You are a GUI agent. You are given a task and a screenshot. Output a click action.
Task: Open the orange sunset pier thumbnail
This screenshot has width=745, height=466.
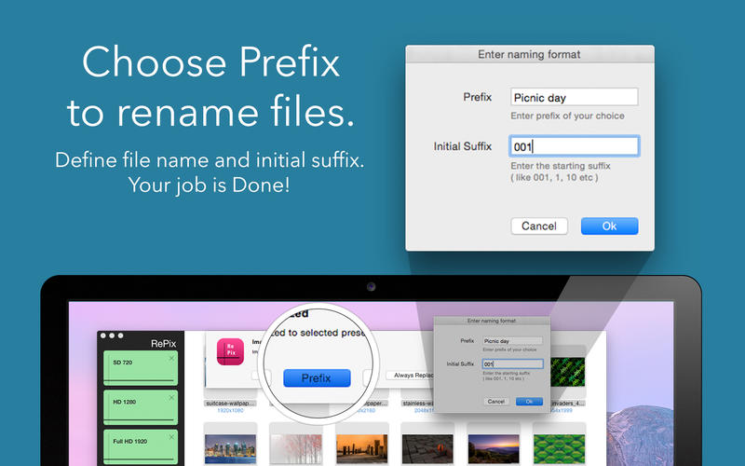pyautogui.click(x=362, y=448)
